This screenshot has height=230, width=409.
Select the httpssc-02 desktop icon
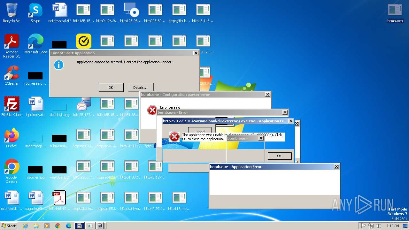[107, 170]
